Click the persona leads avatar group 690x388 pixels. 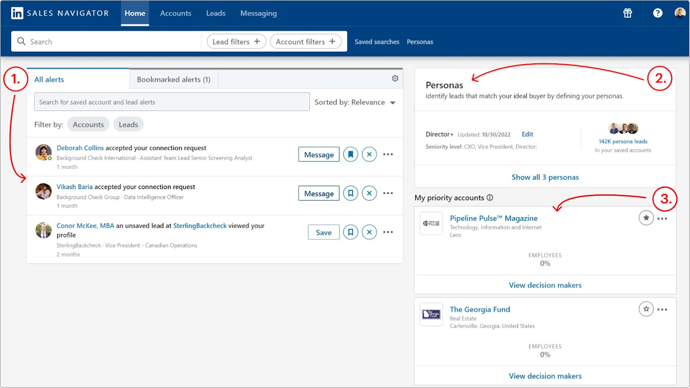coord(623,128)
